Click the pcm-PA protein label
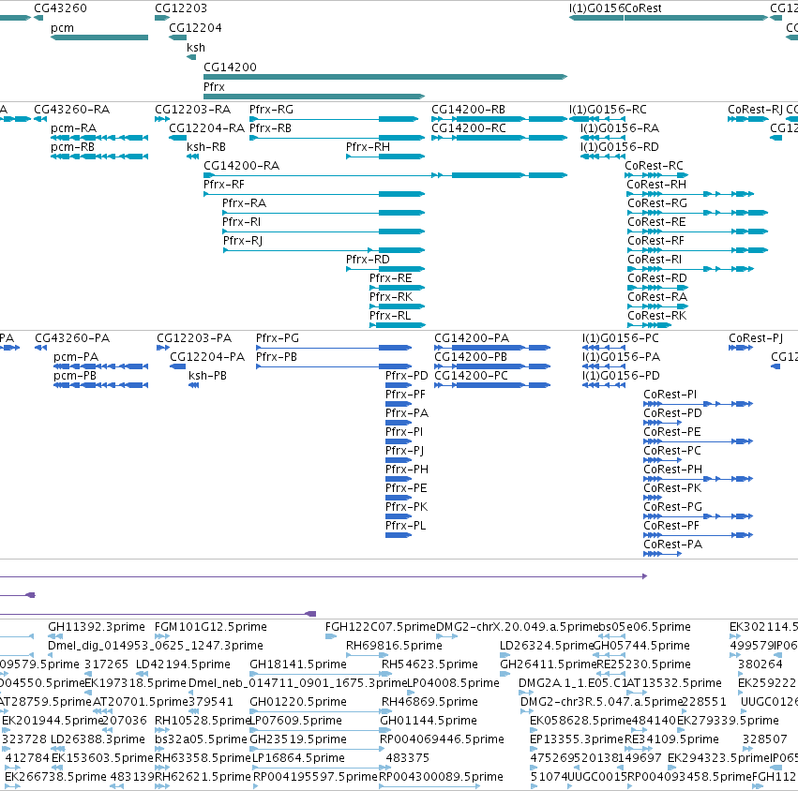Viewport: 798px width, 791px height. pos(76,357)
